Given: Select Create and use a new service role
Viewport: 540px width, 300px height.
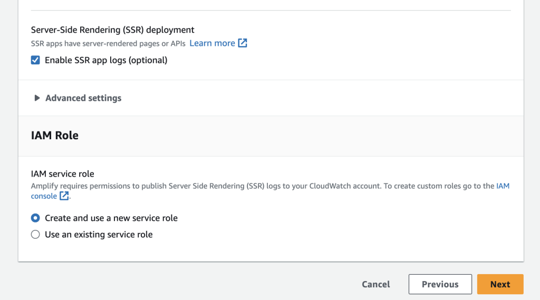Looking at the screenshot, I should [x=35, y=218].
